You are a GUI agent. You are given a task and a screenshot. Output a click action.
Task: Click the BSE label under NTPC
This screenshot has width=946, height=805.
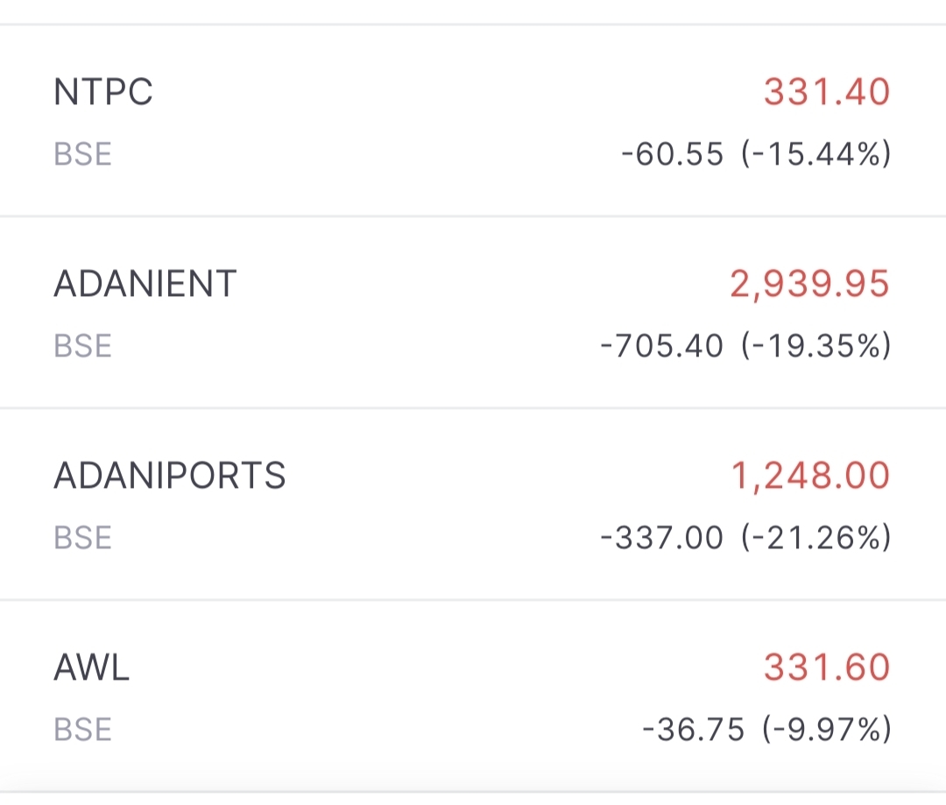83,154
